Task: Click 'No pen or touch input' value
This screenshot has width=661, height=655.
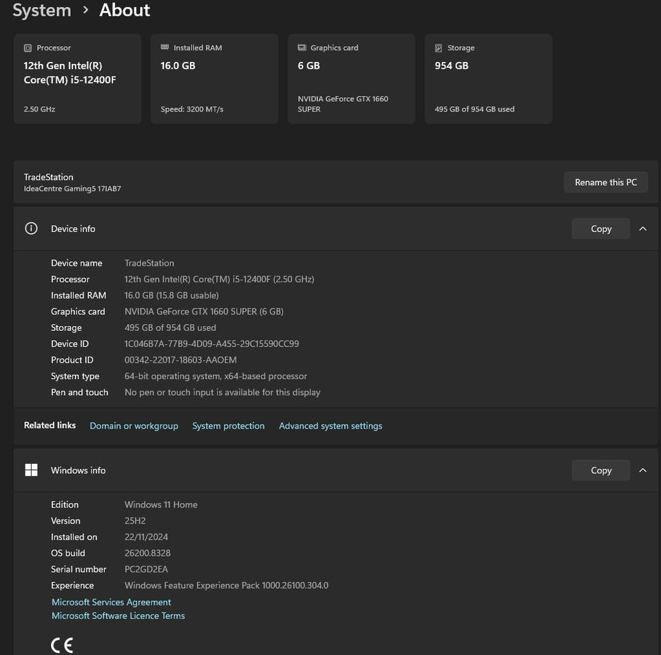Action: 222,392
